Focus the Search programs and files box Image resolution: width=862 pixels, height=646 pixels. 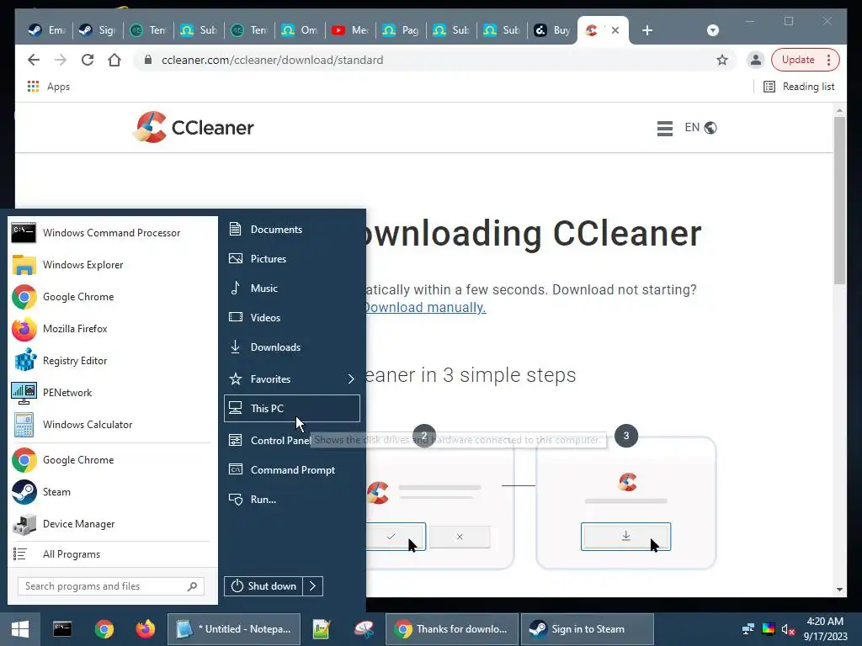click(110, 586)
